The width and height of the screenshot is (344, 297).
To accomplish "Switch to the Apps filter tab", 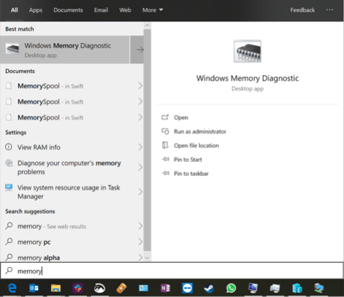I will click(x=36, y=10).
